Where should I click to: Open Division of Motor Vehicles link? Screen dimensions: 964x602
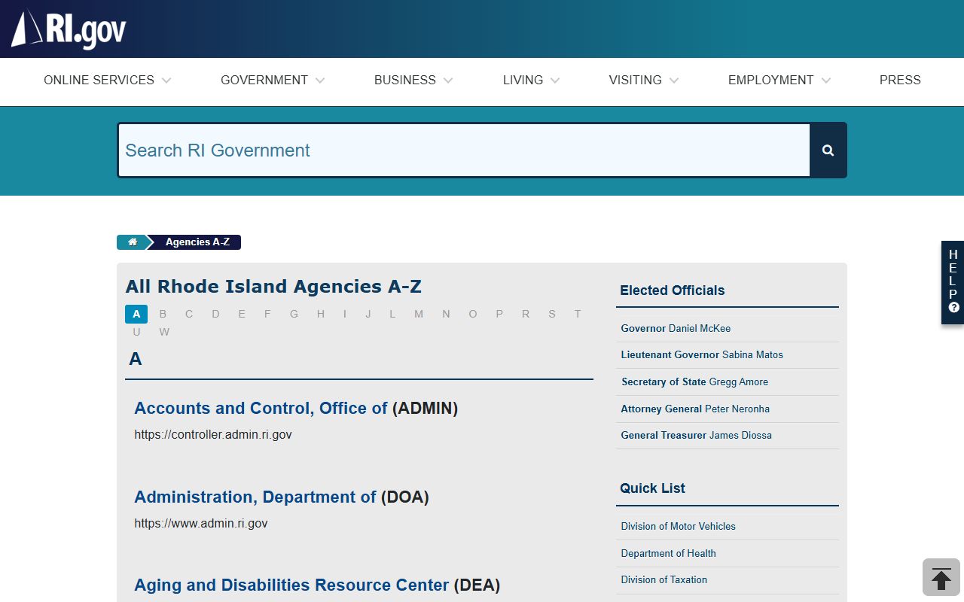[678, 526]
